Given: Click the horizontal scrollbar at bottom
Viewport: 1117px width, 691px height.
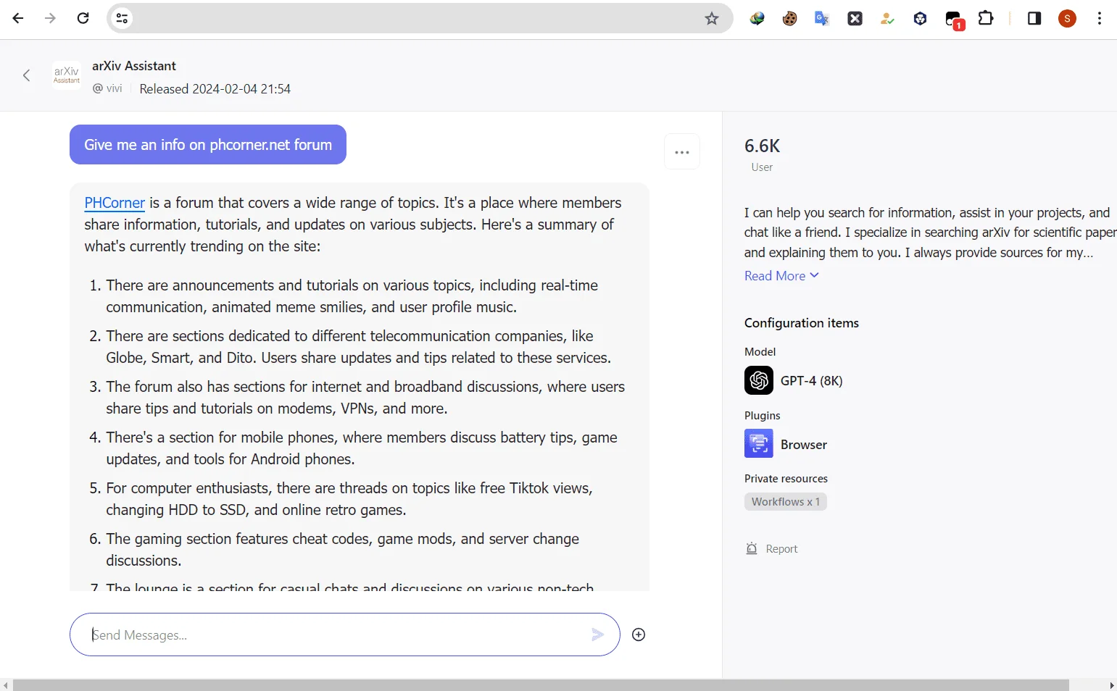Looking at the screenshot, I should 541,685.
